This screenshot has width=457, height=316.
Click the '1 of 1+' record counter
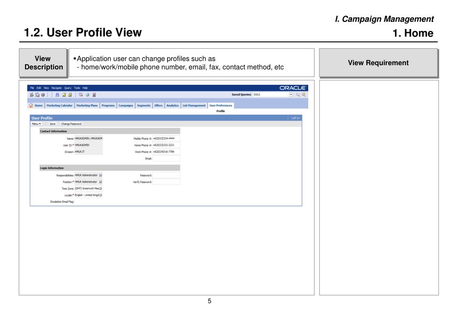[x=295, y=118]
